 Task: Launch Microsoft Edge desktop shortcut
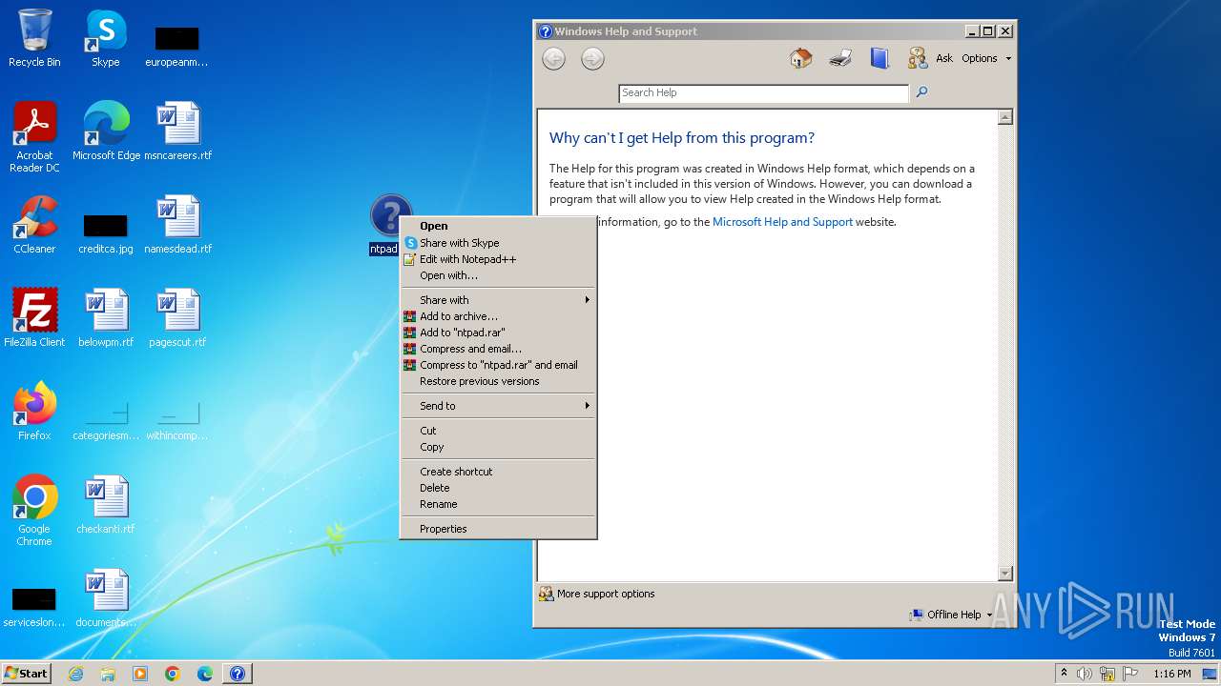pos(106,131)
